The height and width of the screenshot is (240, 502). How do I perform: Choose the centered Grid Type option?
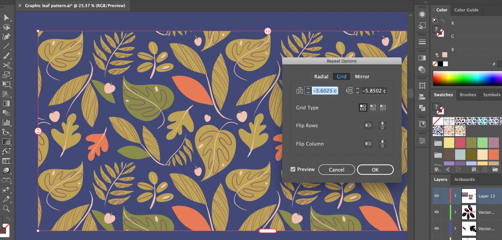pyautogui.click(x=373, y=107)
